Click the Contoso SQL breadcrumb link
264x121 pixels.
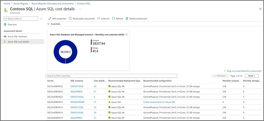point(84,3)
